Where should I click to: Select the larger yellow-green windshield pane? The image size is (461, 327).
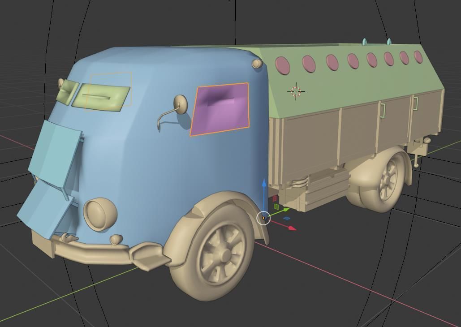(x=100, y=97)
